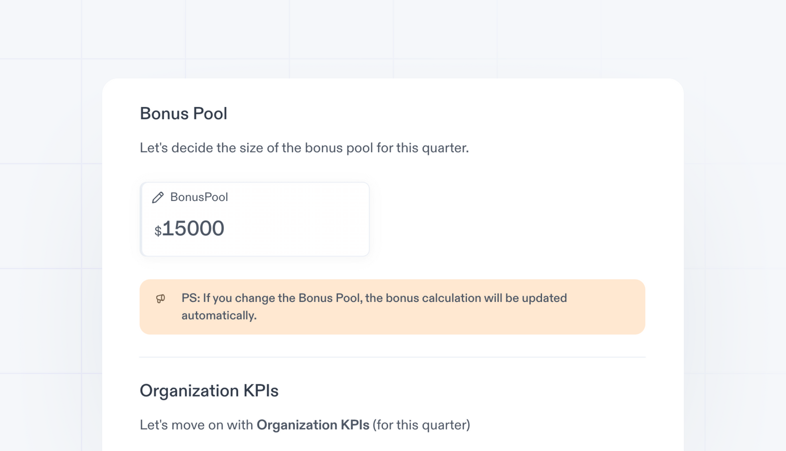Select the BonusPool field label
Image resolution: width=786 pixels, height=451 pixels.
[x=198, y=197]
